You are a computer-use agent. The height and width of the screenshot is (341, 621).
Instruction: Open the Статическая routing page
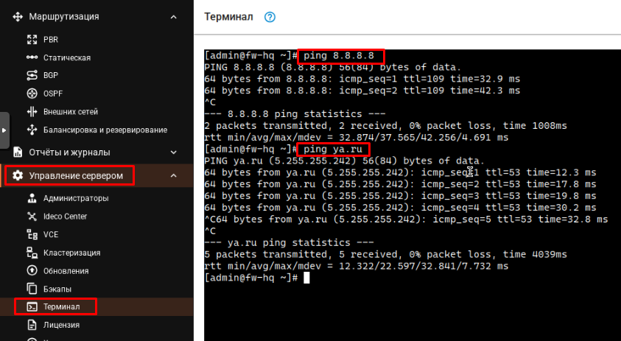click(x=67, y=57)
